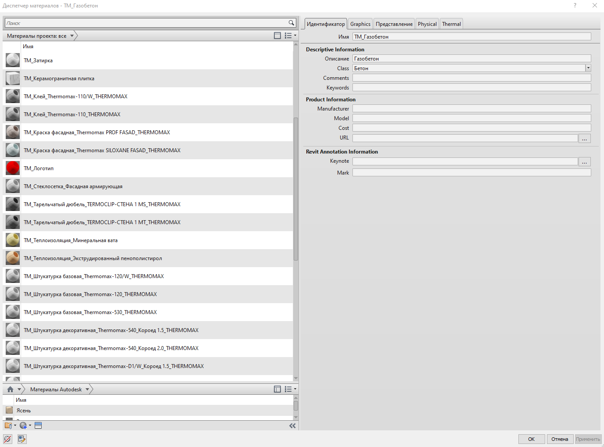Open the Представление tab
Image resolution: width=604 pixels, height=447 pixels.
(394, 24)
